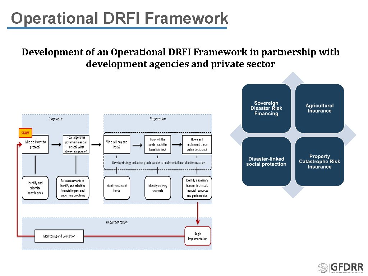The image size is (368, 276).
Task: Click the 'Who do I want to protect?' box
Action: coord(35,144)
